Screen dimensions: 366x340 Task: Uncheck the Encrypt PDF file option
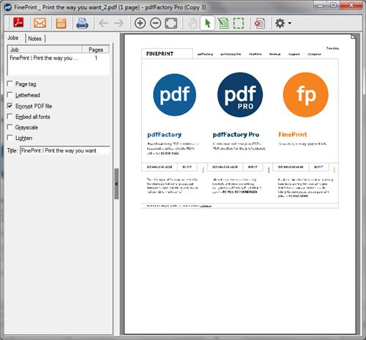10,106
